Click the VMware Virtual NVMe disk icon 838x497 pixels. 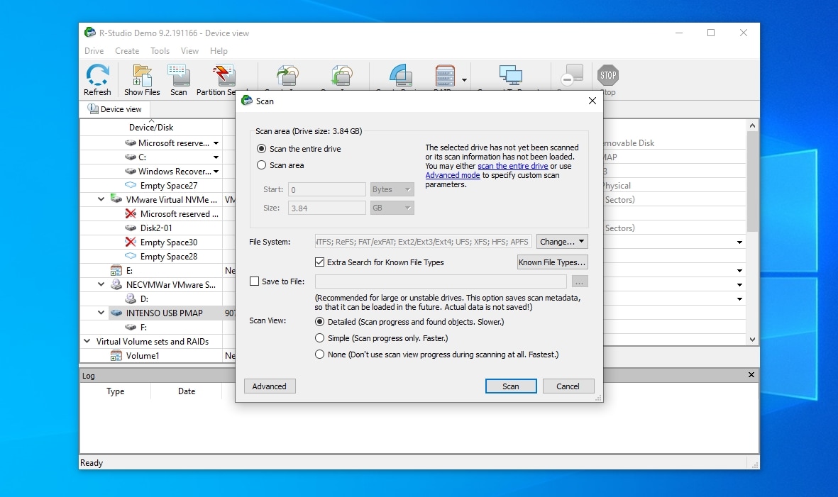point(116,199)
